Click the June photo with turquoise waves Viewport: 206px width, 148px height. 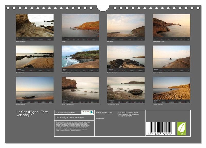point(80,57)
